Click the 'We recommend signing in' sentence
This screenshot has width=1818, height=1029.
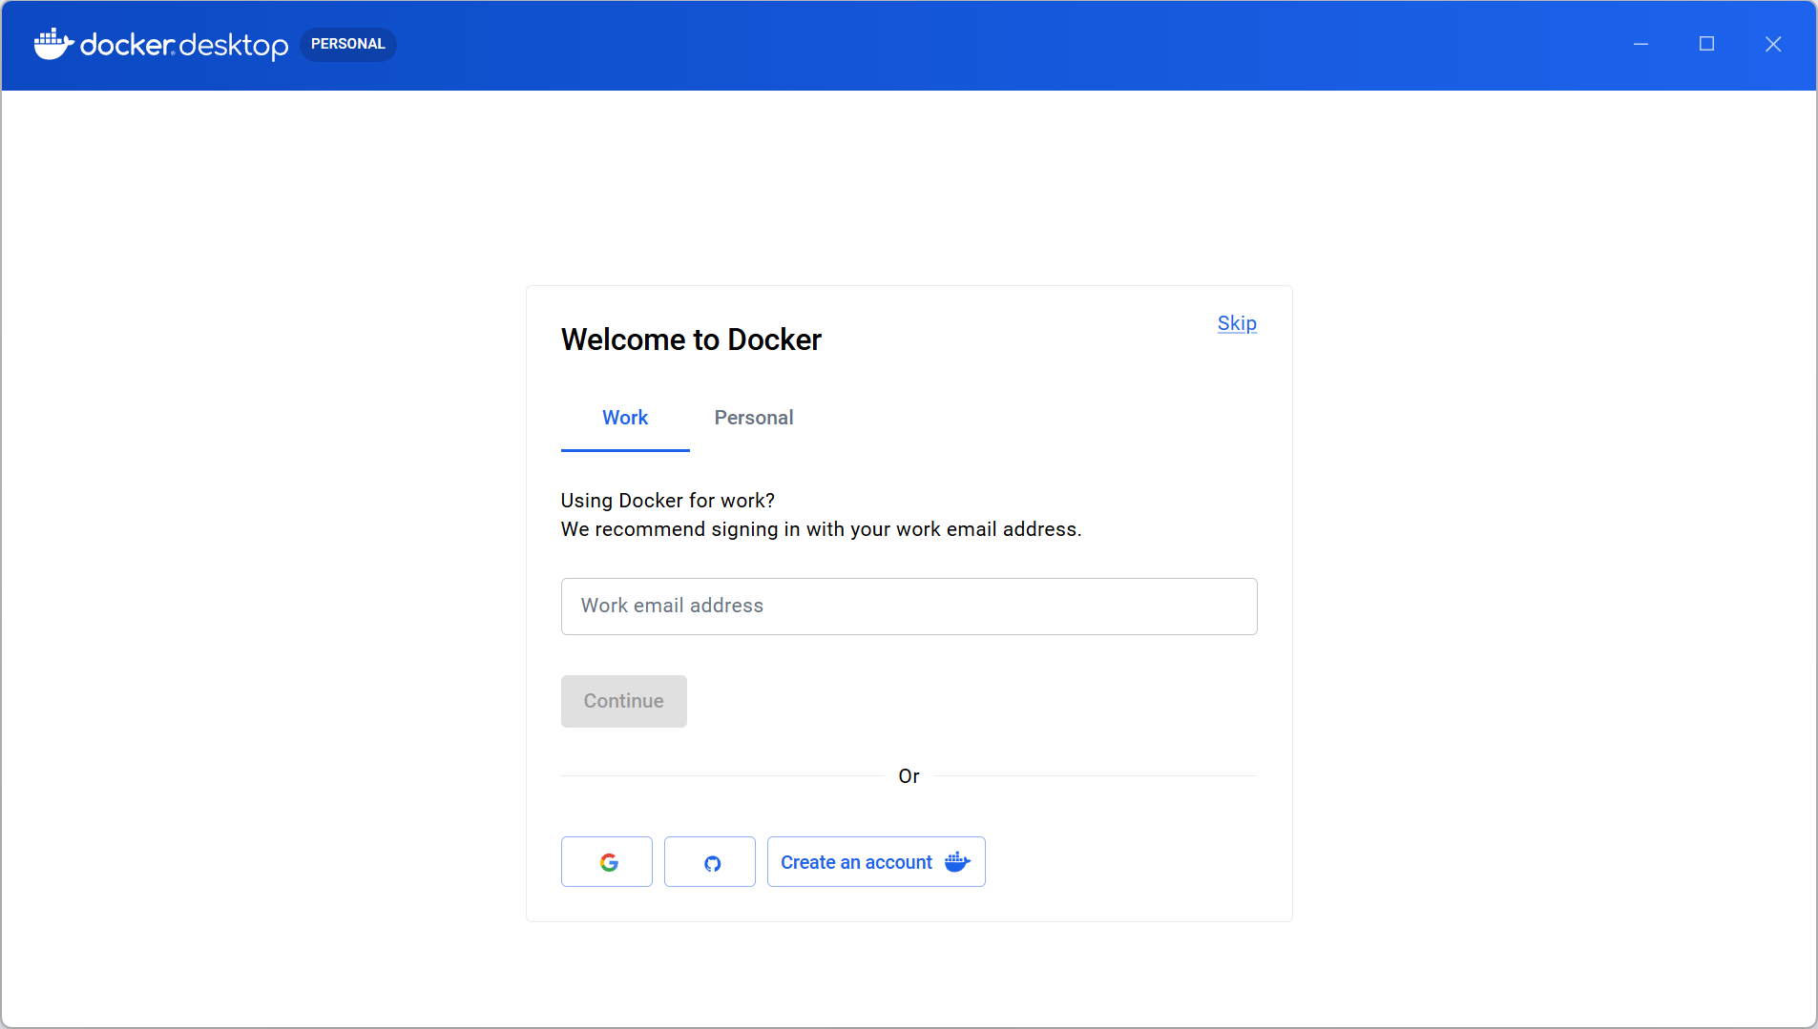[822, 529]
